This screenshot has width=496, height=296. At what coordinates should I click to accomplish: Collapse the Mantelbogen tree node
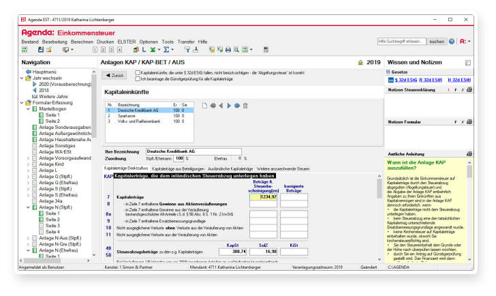(x=27, y=108)
